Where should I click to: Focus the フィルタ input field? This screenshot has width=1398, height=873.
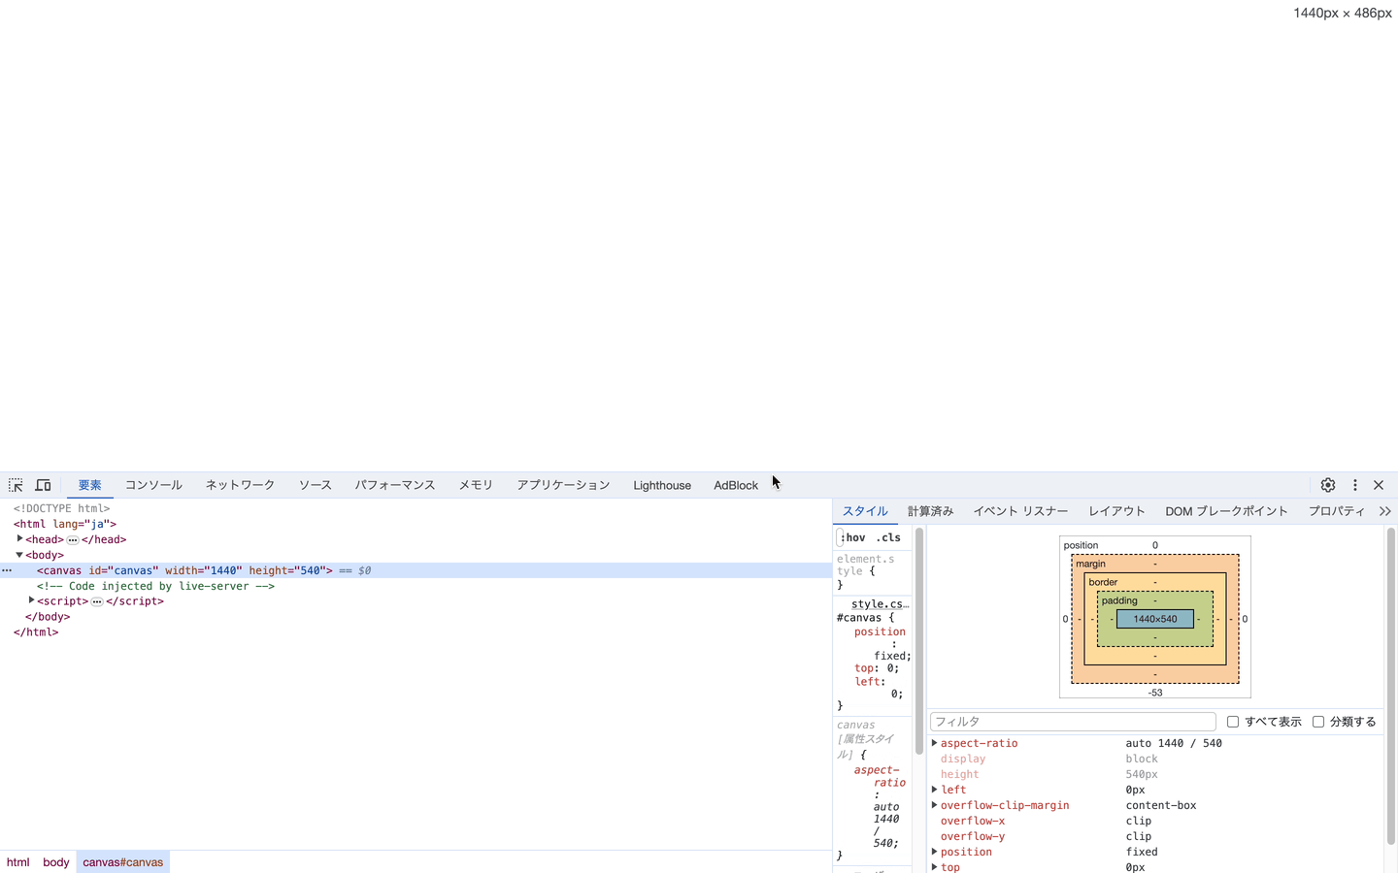(1073, 722)
